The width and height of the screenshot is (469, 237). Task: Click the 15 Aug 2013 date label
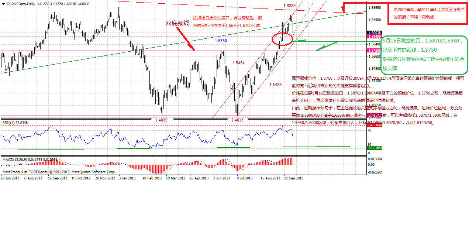[270, 178]
